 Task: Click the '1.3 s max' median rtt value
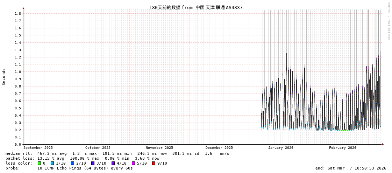click(85, 153)
